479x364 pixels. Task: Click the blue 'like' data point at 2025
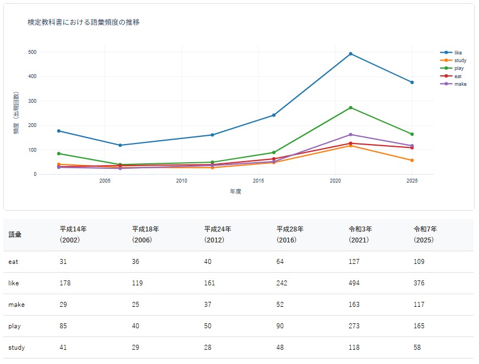pyautogui.click(x=412, y=82)
